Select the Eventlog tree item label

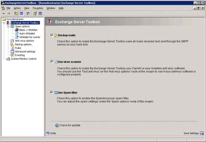click(x=20, y=55)
